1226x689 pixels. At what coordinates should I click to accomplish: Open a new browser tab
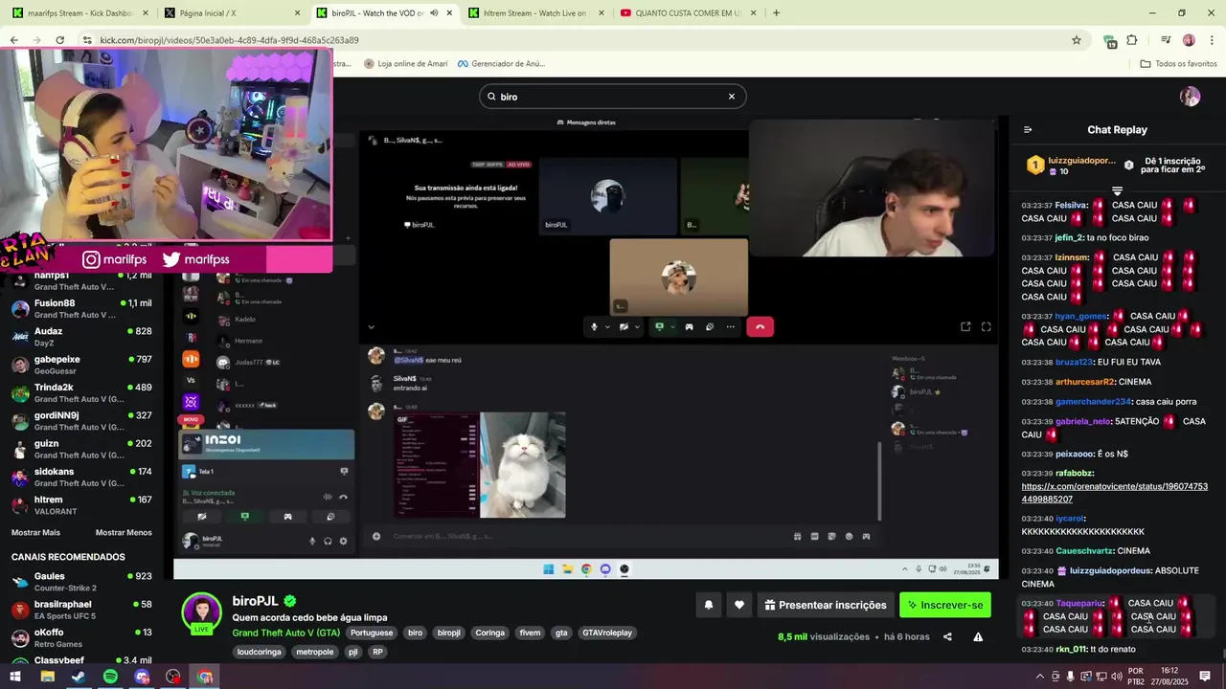coord(776,13)
